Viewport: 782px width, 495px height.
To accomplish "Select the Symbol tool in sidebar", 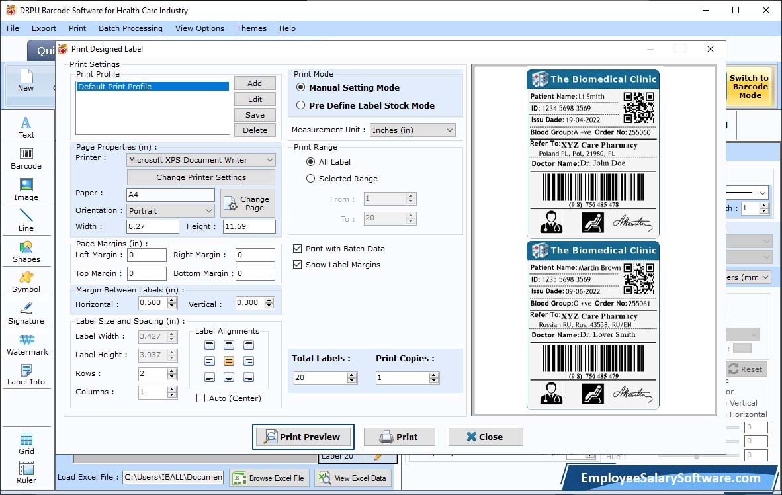I will (26, 282).
